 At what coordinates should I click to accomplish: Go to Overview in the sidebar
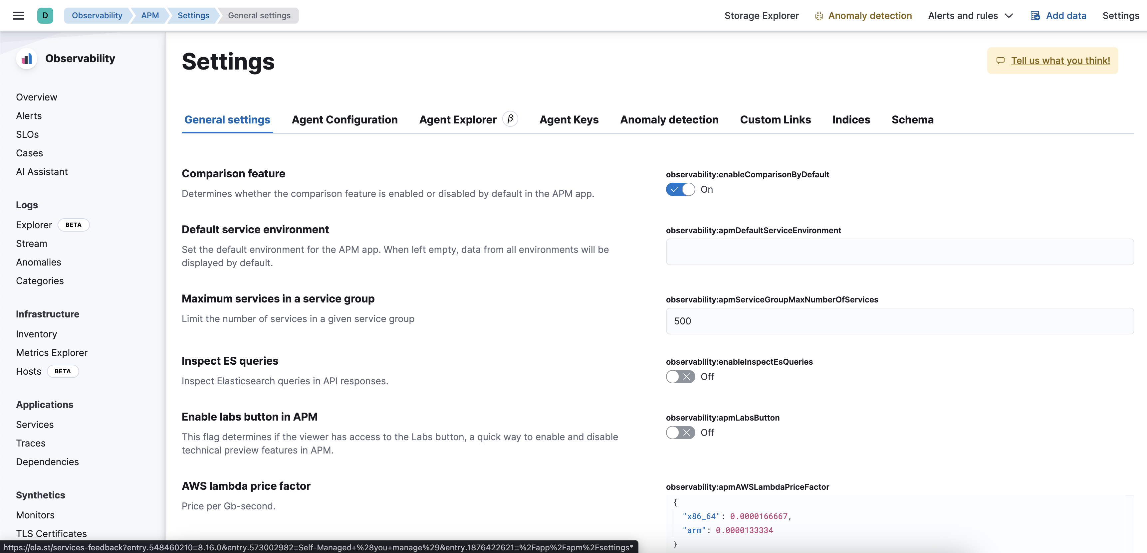[37, 97]
